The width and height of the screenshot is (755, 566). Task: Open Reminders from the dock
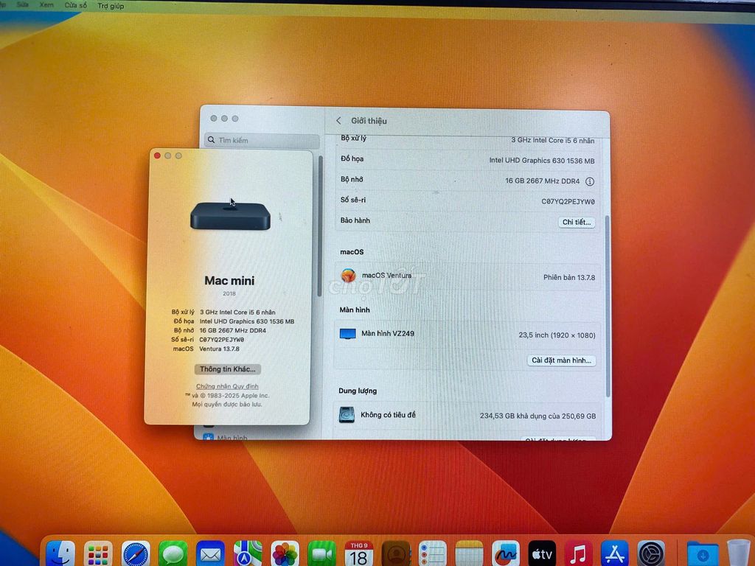click(432, 554)
